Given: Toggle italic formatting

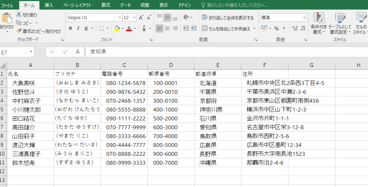Looking at the screenshot, I should pos(78,28).
